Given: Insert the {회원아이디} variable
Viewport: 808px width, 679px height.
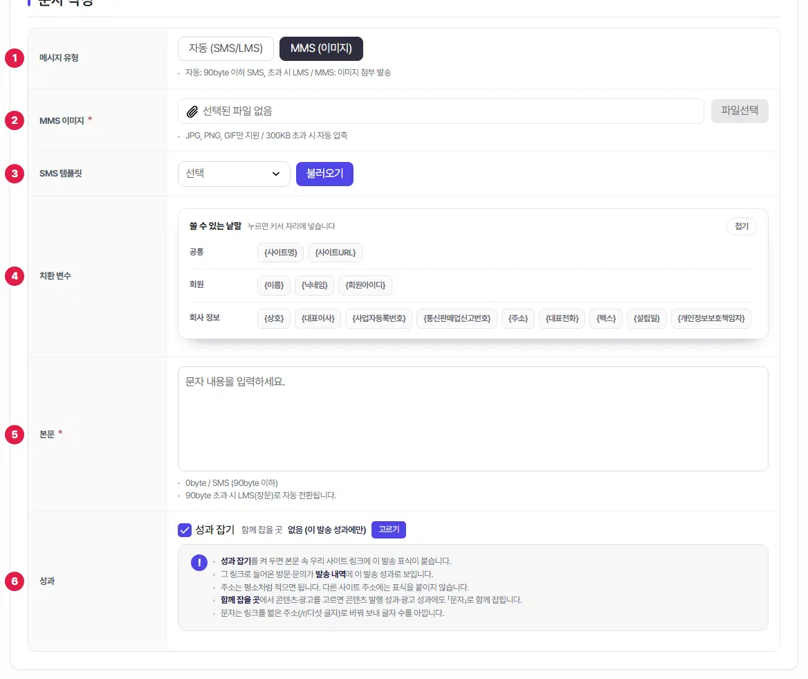Looking at the screenshot, I should tap(365, 285).
